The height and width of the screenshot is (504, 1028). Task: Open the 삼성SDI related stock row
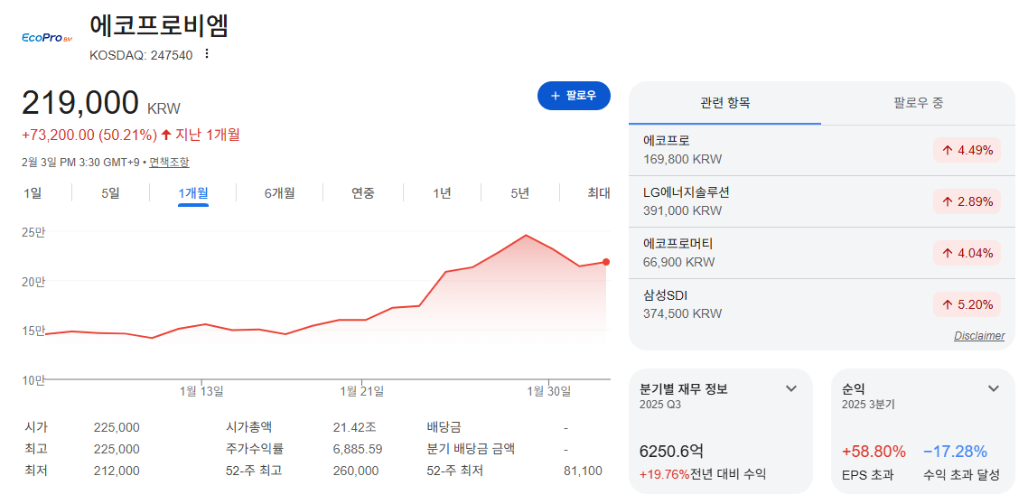(x=821, y=304)
